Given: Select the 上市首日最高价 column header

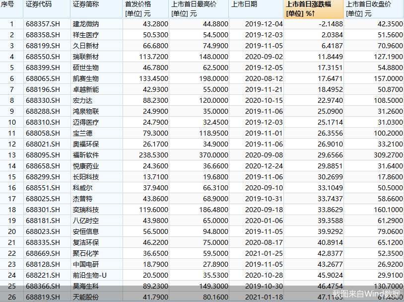Looking at the screenshot, I should tap(199, 9).
